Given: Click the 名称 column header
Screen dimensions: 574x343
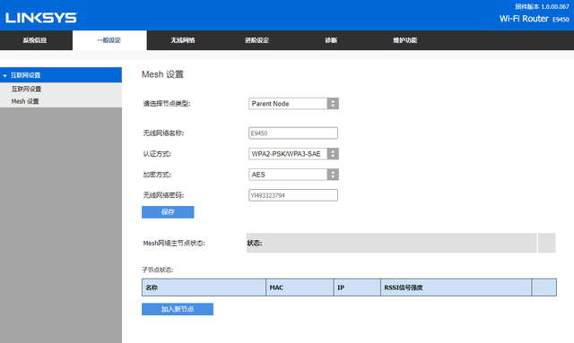Looking at the screenshot, I should point(204,287).
